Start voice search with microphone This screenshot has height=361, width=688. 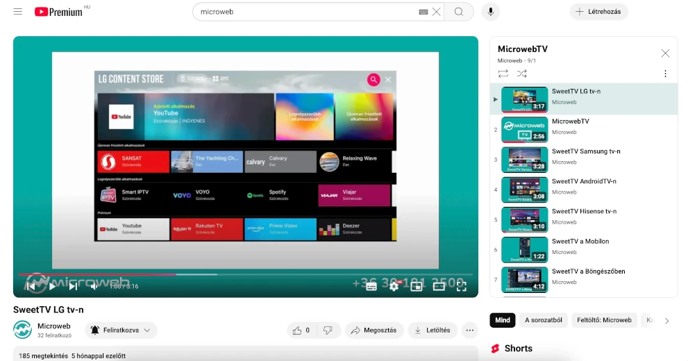tap(491, 12)
